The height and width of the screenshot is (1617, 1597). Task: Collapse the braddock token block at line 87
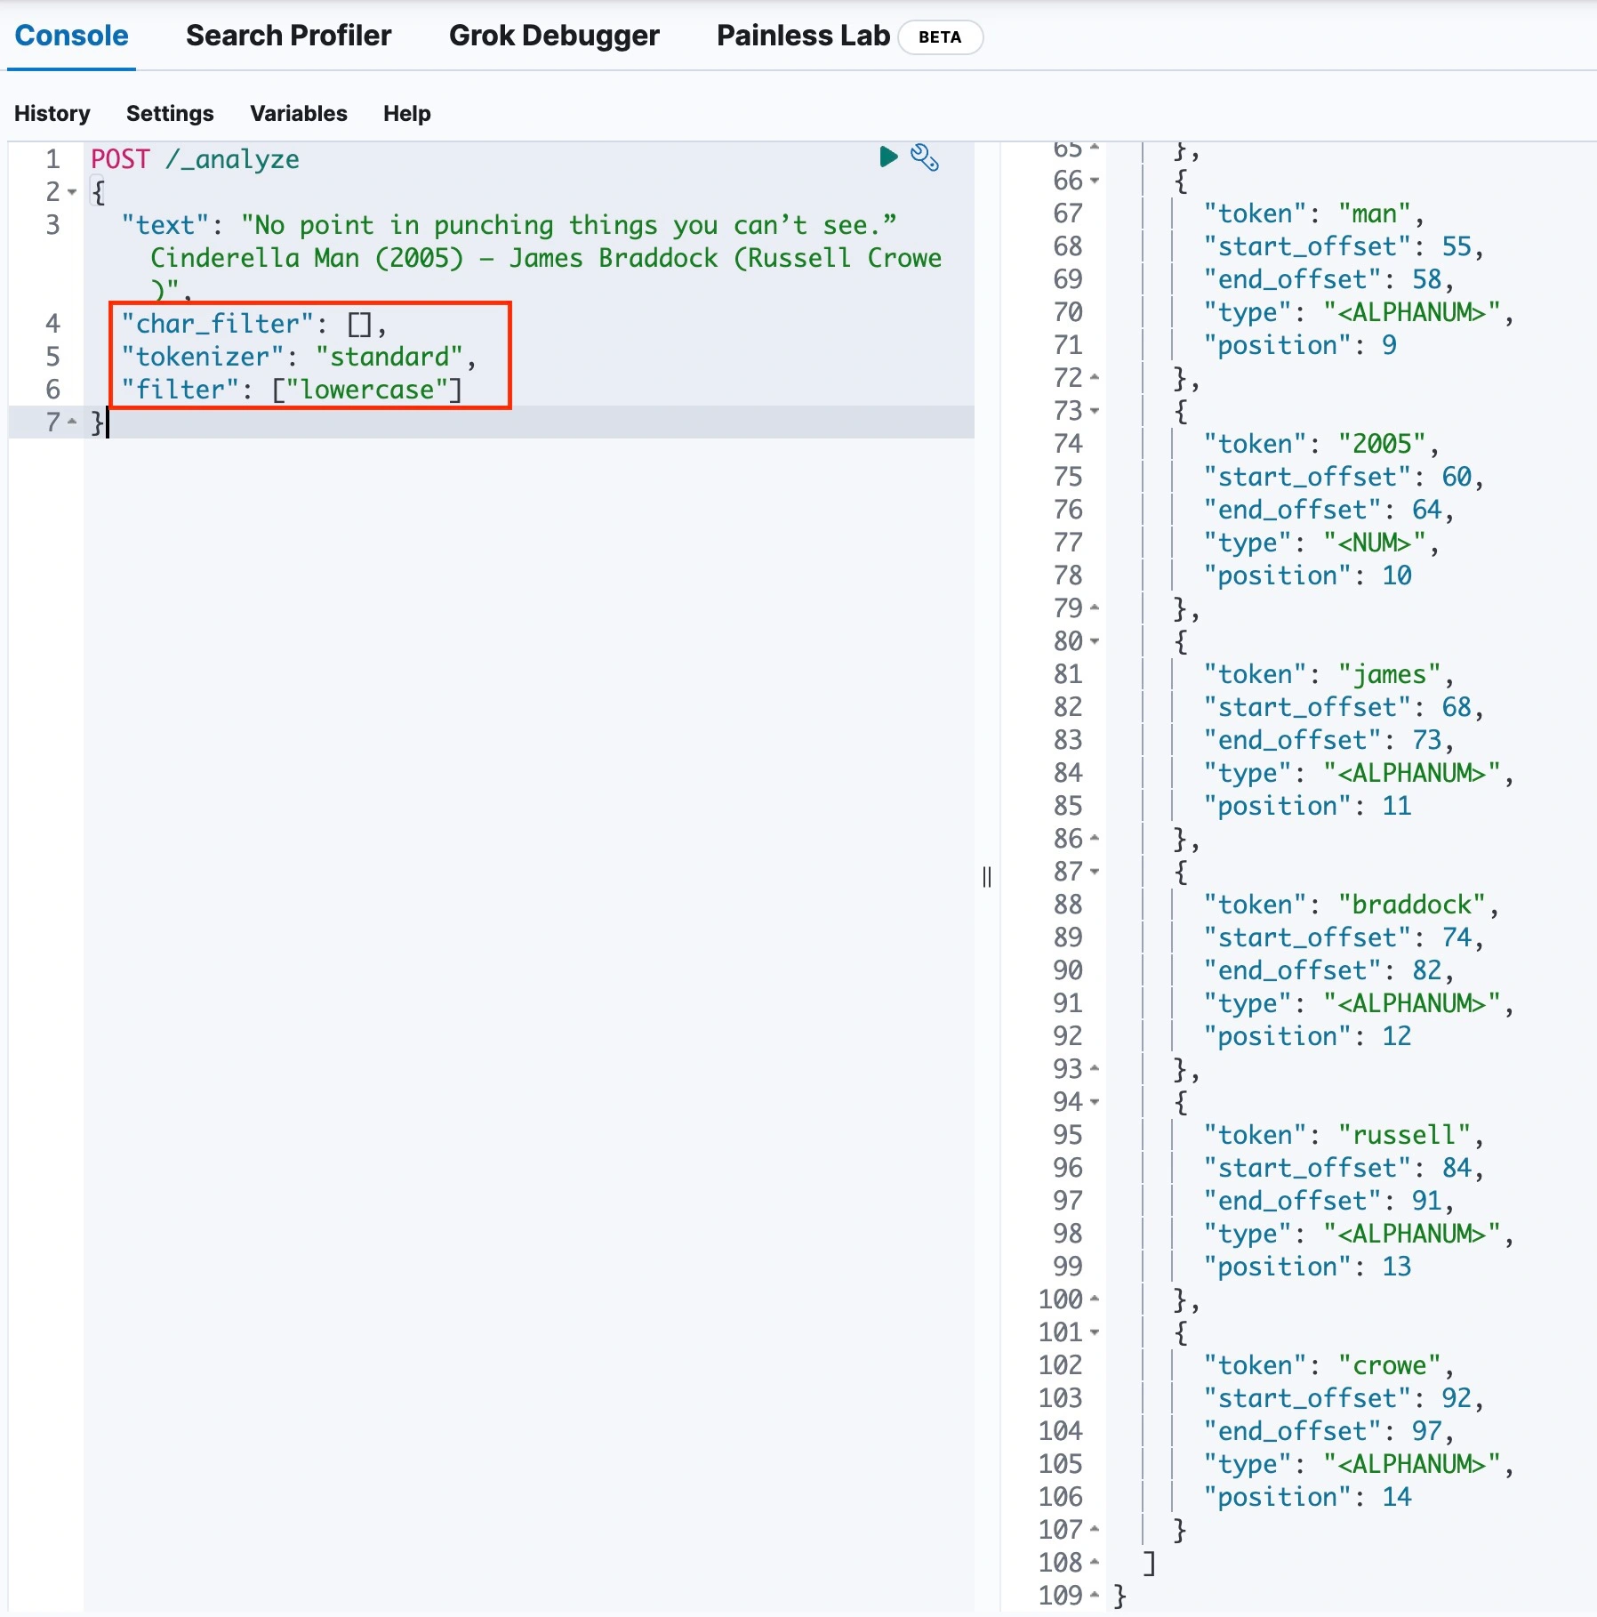click(1095, 872)
